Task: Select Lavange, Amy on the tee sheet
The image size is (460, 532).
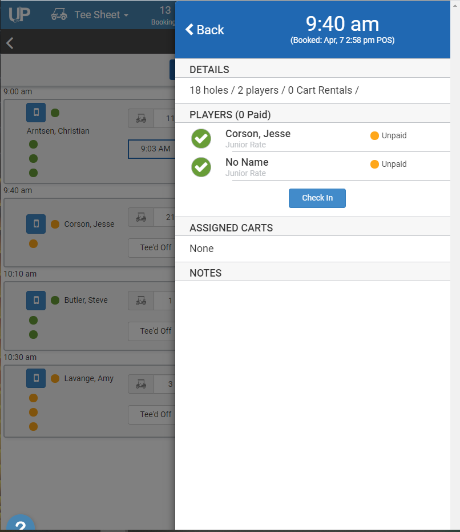Action: coord(89,378)
